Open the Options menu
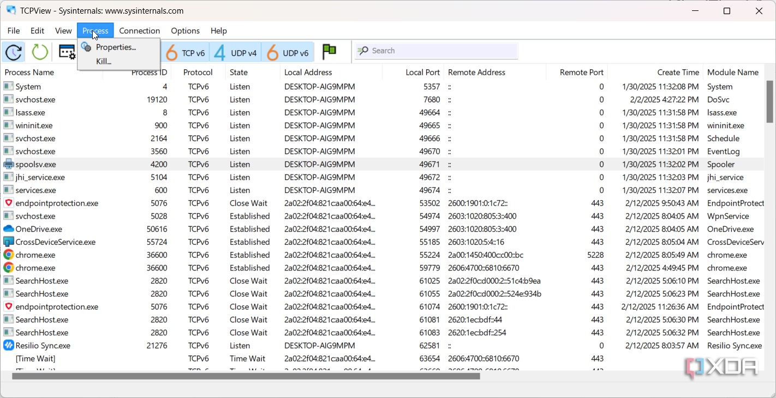776x398 pixels. pyautogui.click(x=186, y=31)
